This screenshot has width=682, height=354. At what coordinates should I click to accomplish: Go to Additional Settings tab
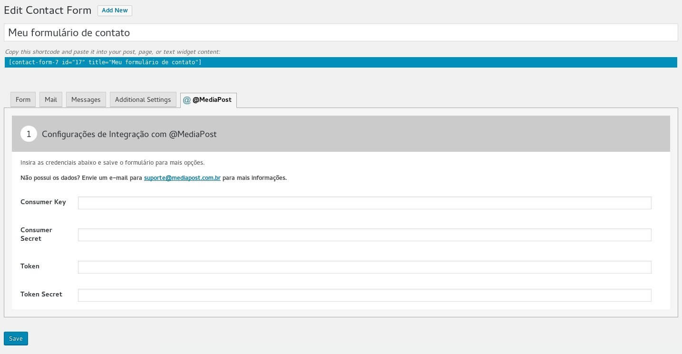143,99
